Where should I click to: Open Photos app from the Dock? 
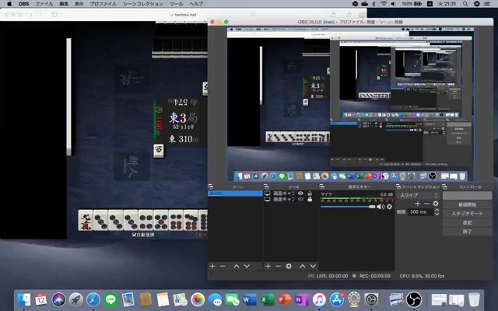pos(198,299)
